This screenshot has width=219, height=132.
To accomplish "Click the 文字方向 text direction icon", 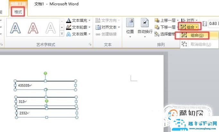I will point(98,20).
